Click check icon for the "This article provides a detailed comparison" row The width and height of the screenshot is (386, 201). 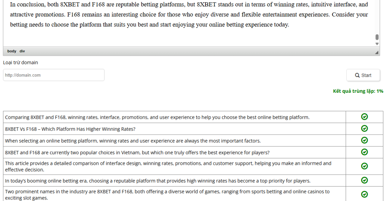click(x=364, y=166)
